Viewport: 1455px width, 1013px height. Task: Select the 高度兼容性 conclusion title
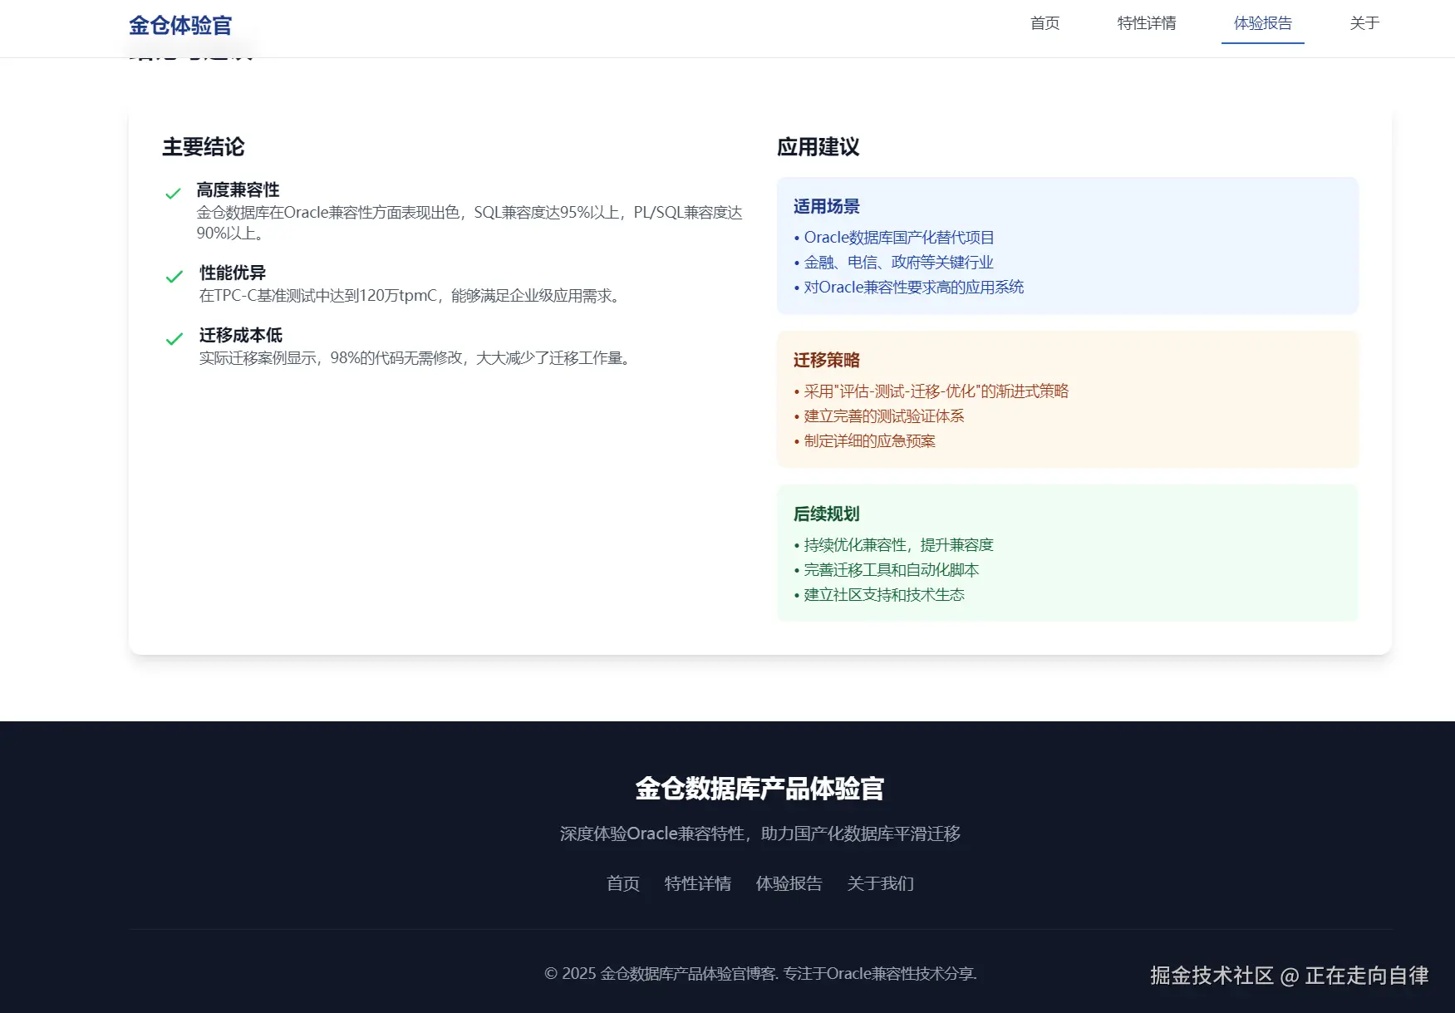click(238, 189)
